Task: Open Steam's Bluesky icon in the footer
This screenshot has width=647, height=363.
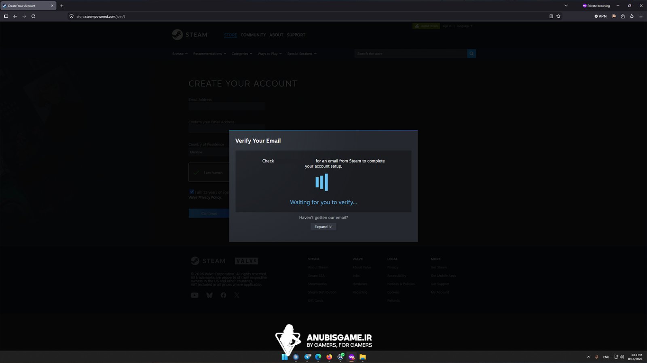Action: (x=209, y=295)
